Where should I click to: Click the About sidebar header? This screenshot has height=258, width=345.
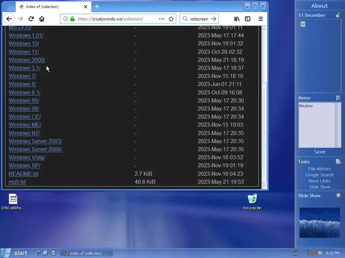click(x=319, y=6)
